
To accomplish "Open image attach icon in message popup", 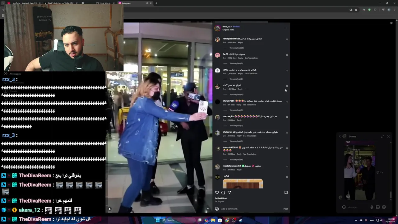I will pos(378,207).
